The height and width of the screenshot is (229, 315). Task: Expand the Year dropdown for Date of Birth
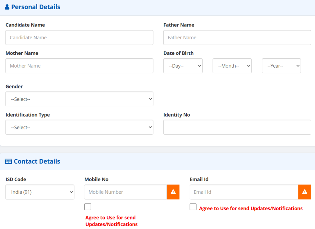281,66
